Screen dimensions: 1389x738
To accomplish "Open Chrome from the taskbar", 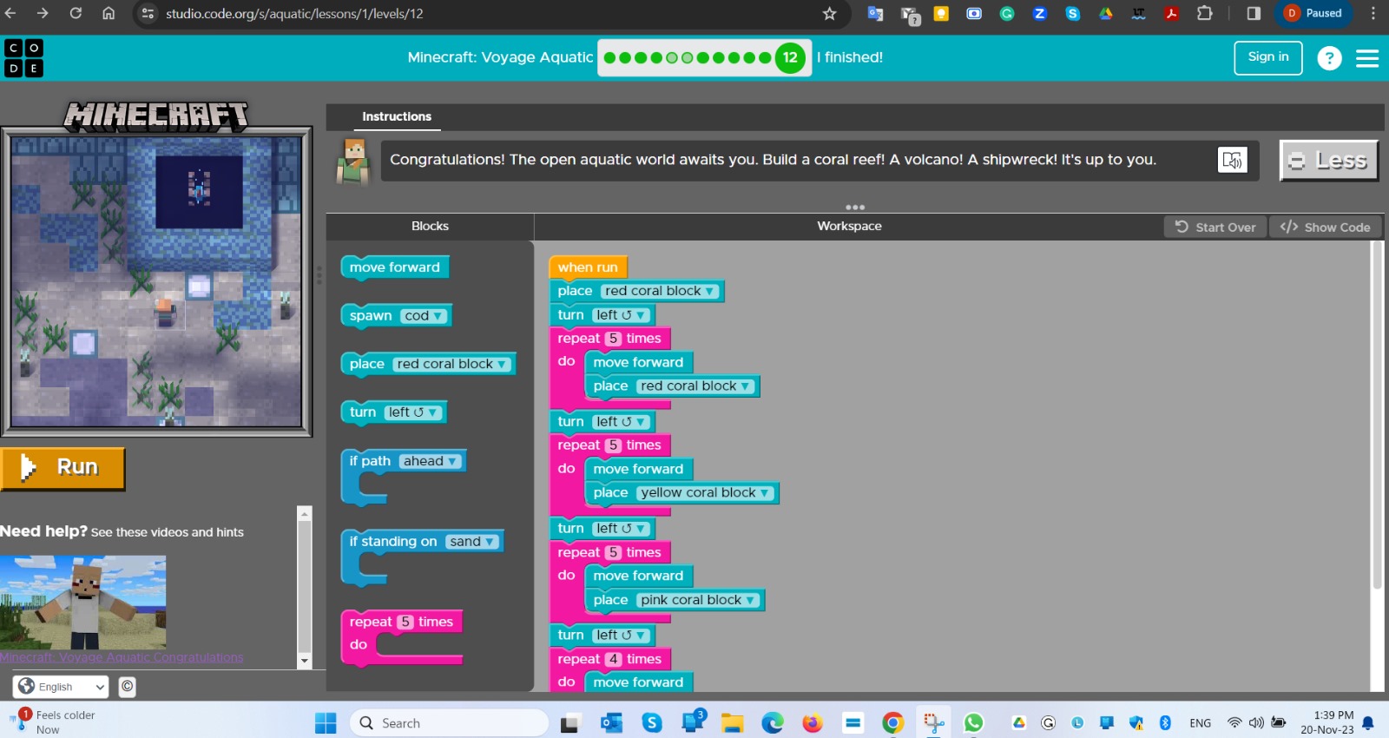I will coord(893,722).
